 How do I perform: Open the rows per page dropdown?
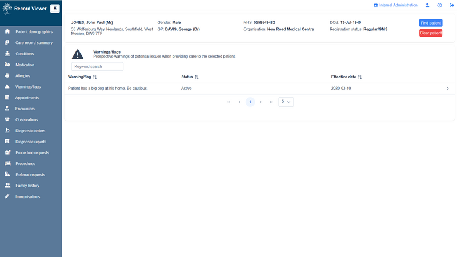(x=286, y=102)
